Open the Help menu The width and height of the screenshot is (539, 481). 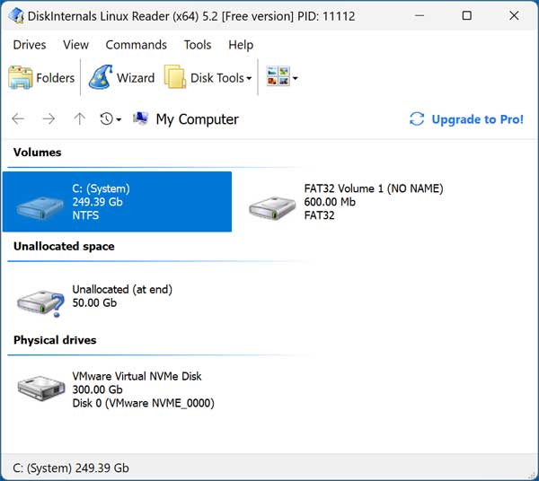(x=241, y=45)
